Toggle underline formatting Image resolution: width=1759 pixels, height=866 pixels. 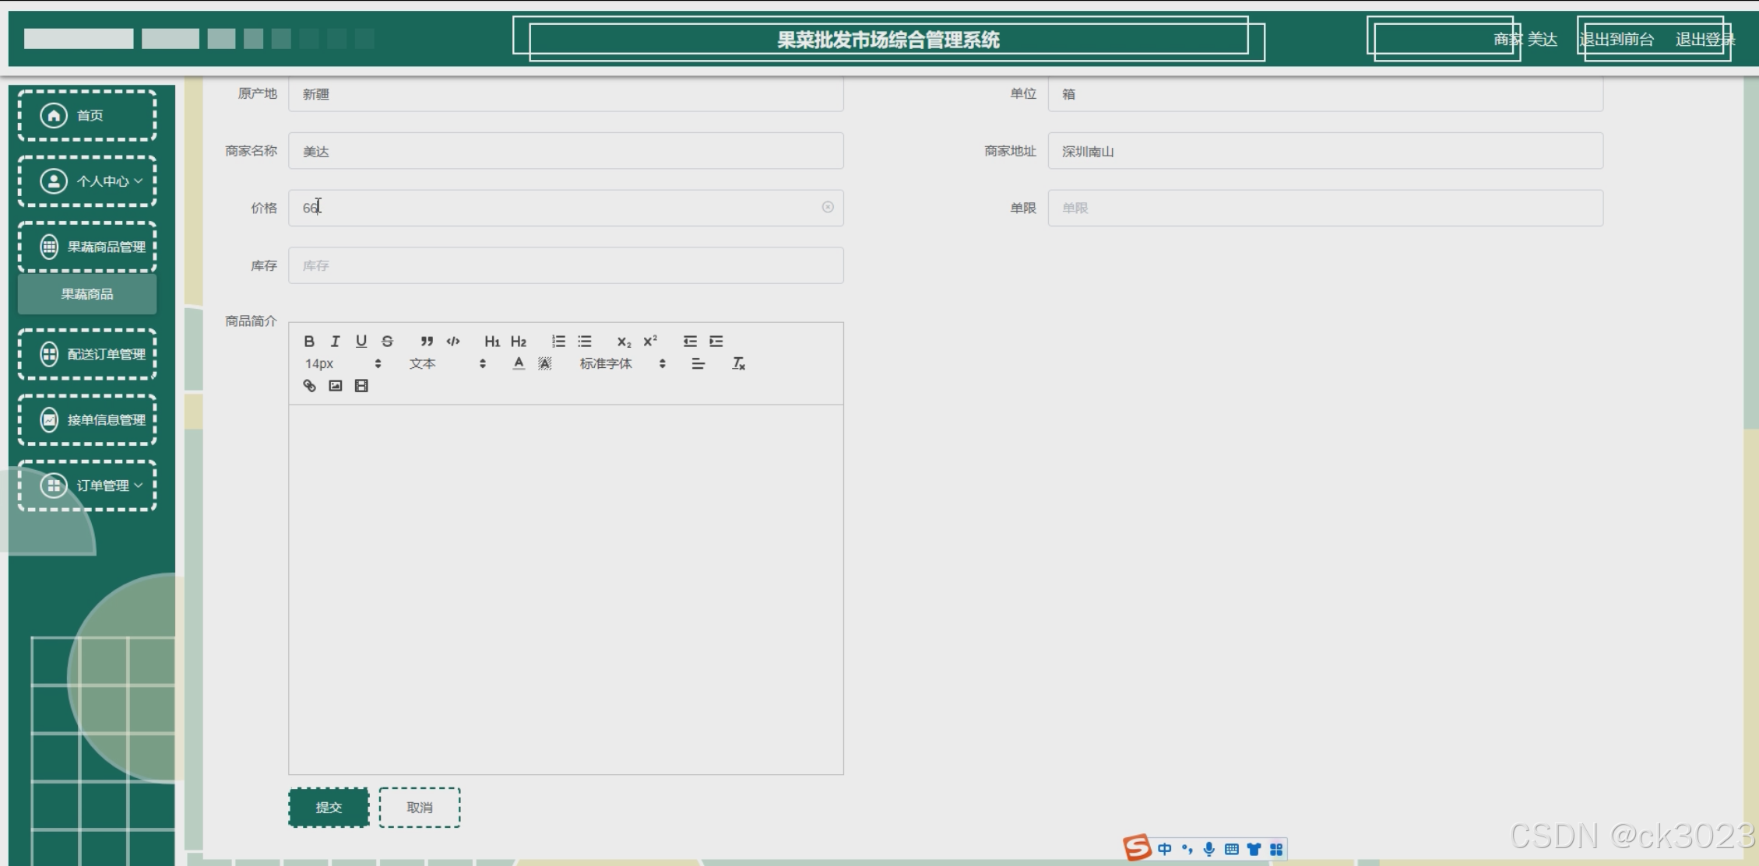pyautogui.click(x=361, y=341)
